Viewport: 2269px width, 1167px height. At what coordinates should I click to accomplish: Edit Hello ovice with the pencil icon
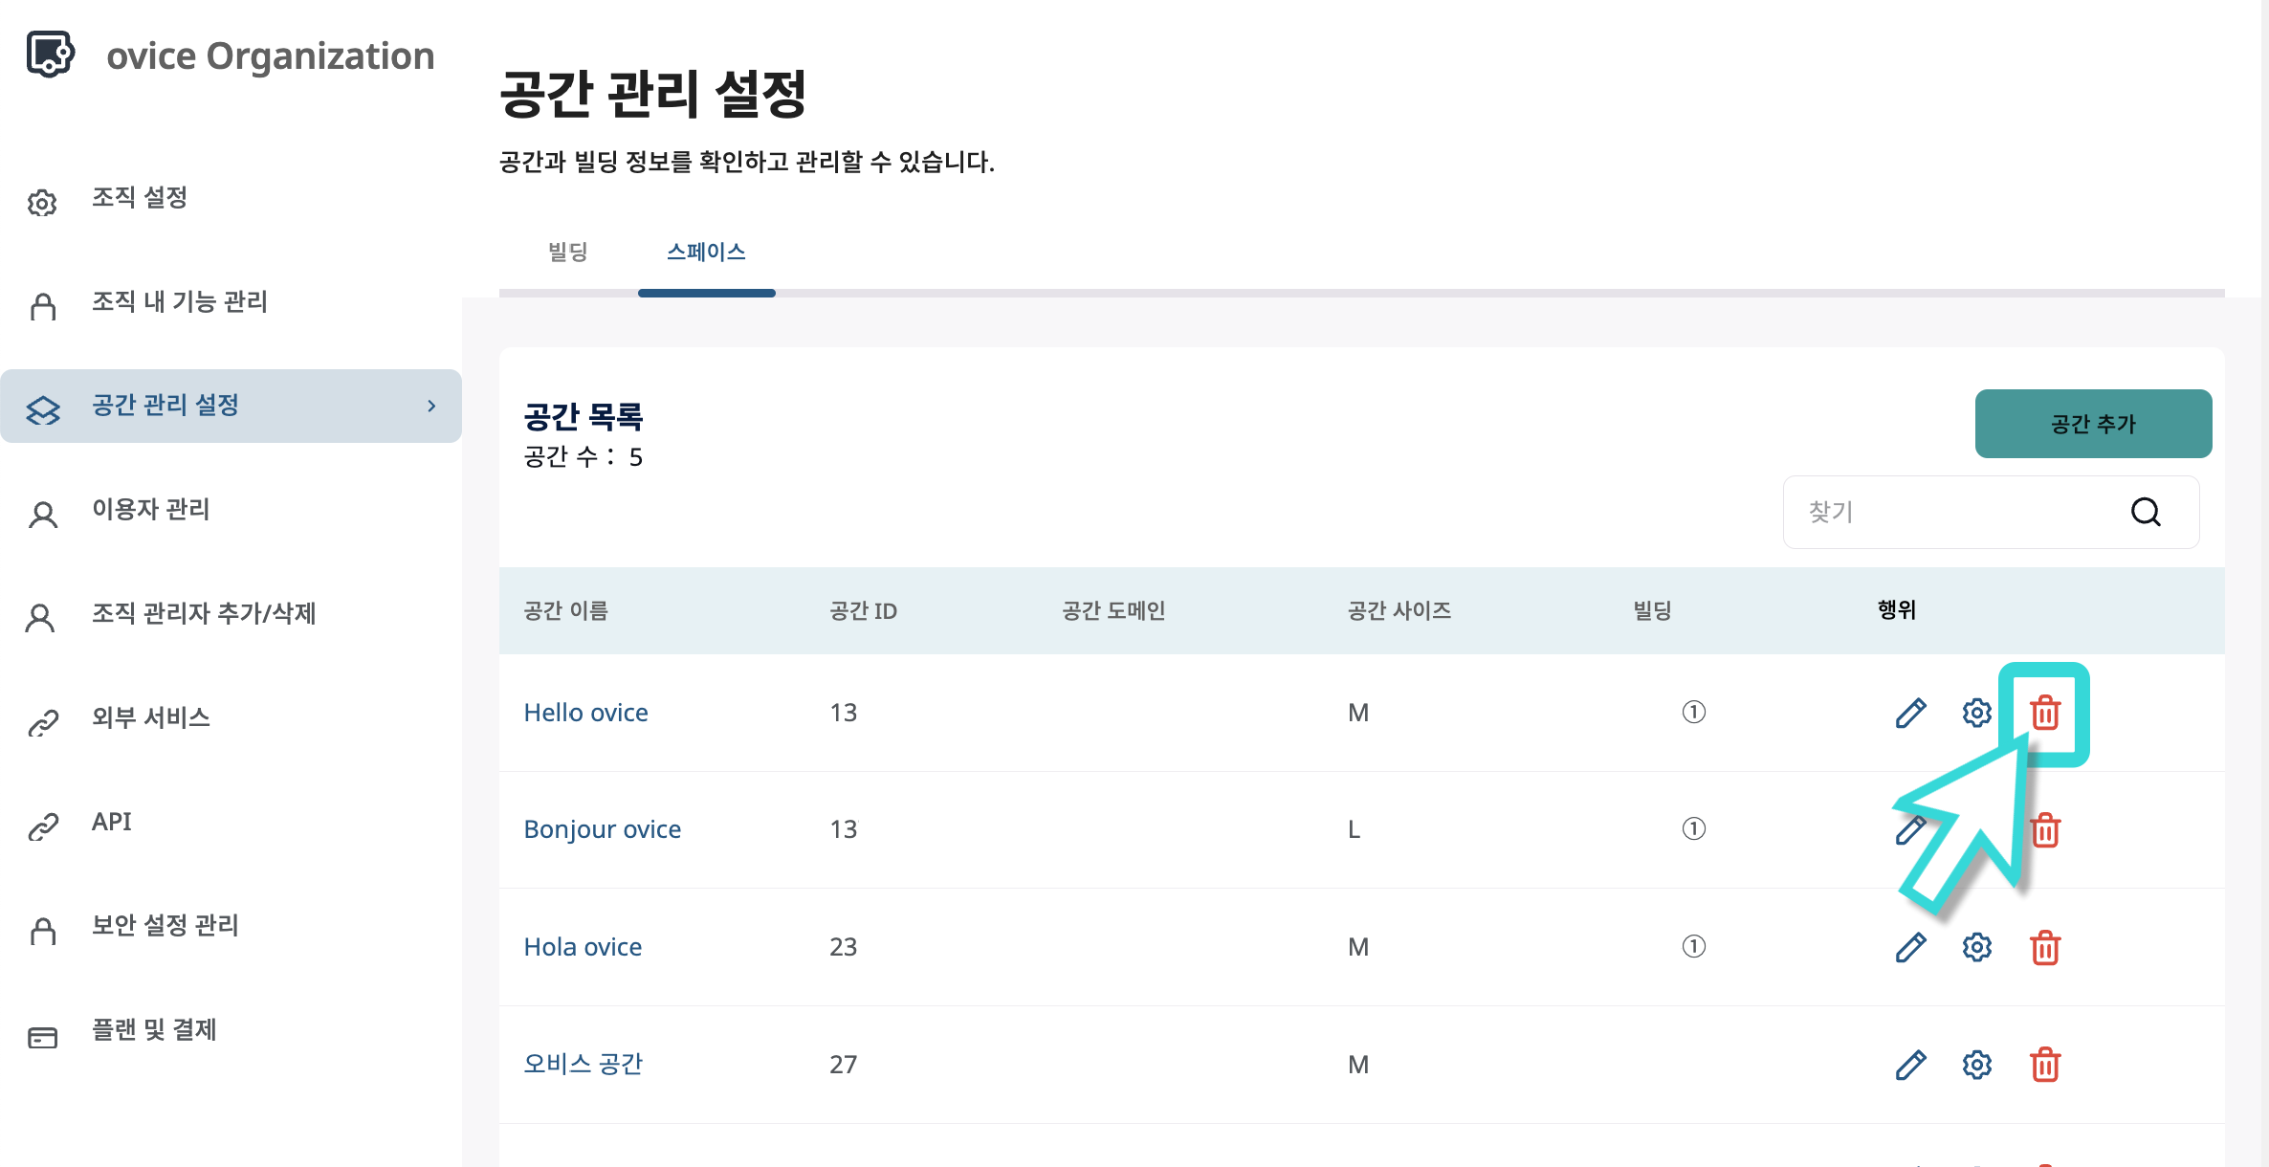coord(1910,713)
